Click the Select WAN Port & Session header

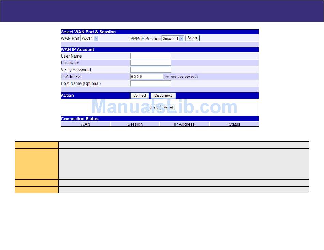[x=88, y=32]
